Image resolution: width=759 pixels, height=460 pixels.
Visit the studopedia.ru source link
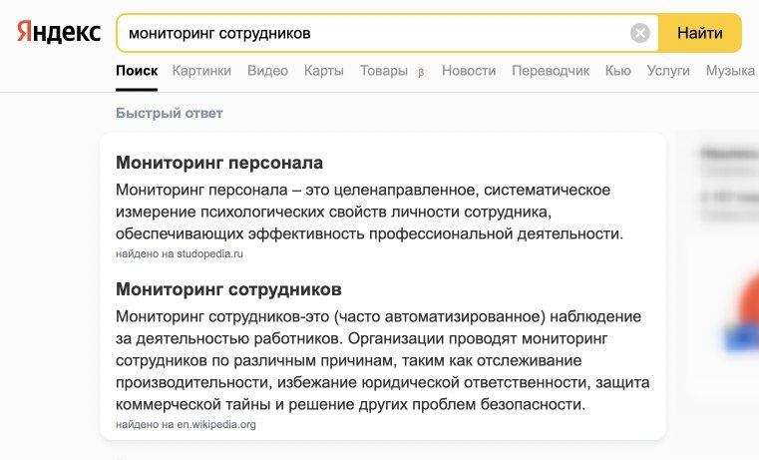click(x=210, y=253)
